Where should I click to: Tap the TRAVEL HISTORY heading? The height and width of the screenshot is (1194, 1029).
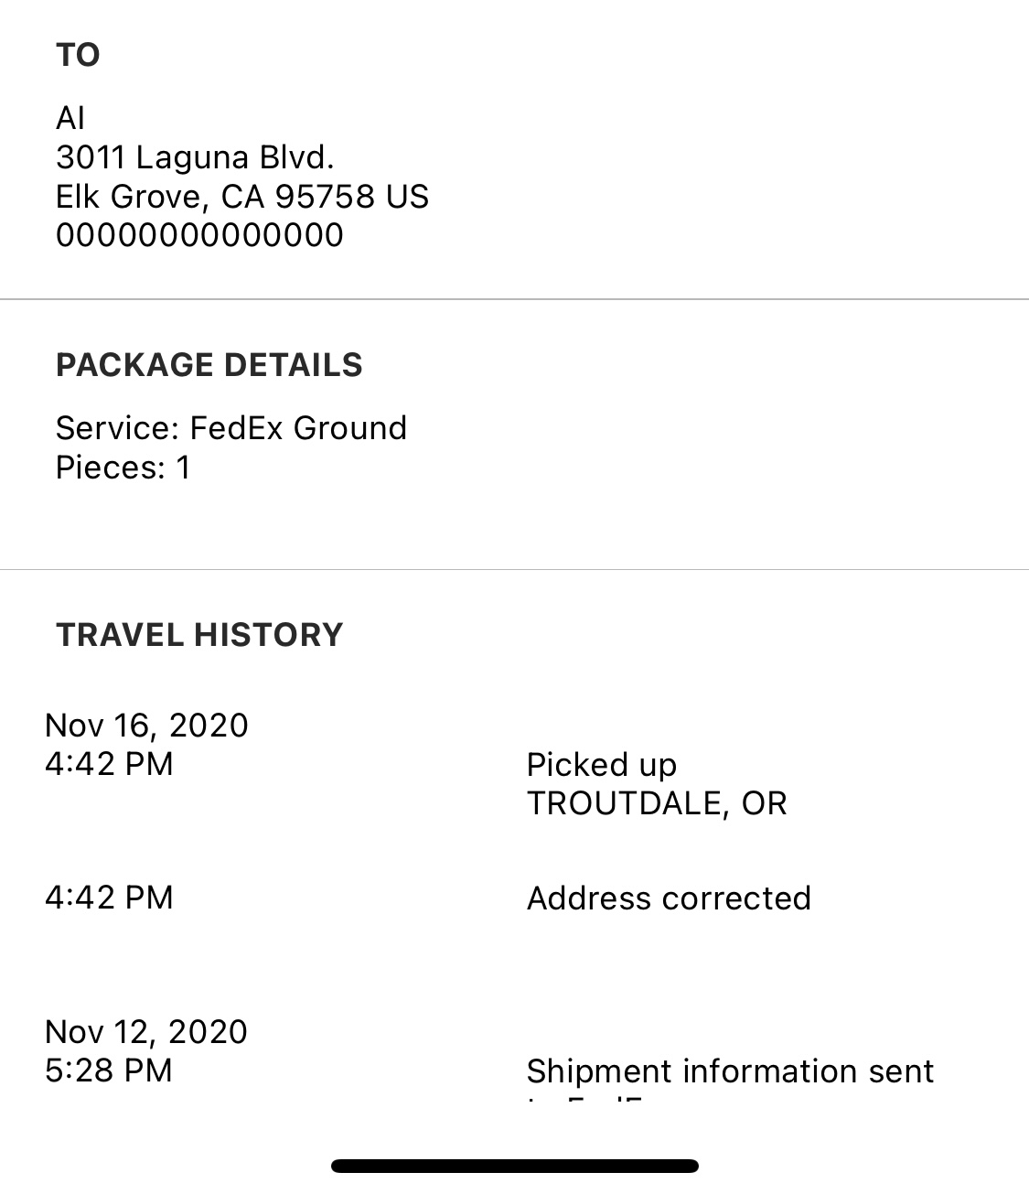tap(199, 635)
